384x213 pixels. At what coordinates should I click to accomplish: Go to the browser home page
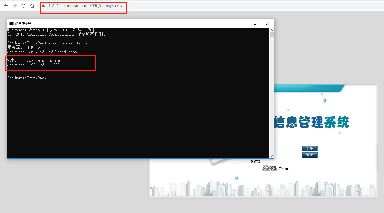32,6
